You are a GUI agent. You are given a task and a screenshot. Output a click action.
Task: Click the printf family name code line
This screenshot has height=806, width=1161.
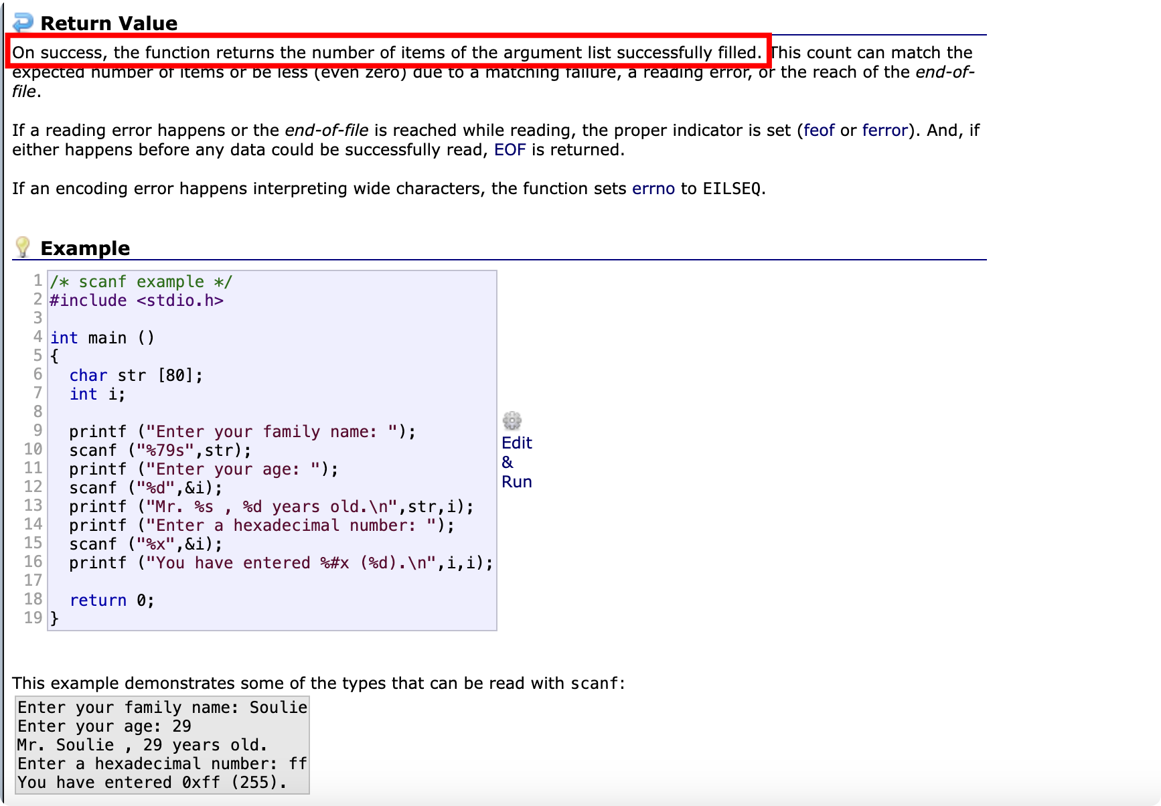[x=242, y=432]
